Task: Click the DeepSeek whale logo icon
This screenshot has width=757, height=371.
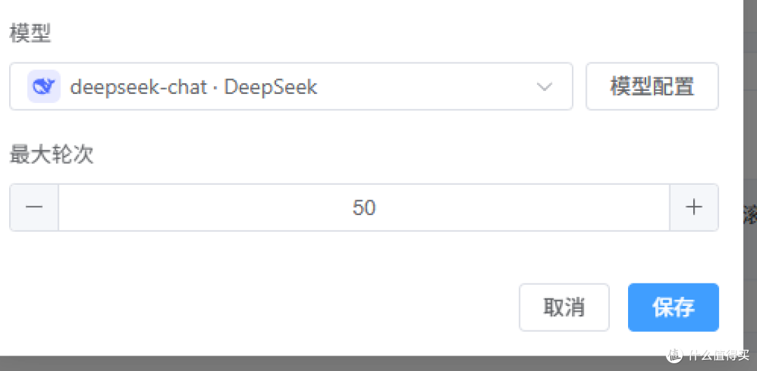Action: pos(43,87)
